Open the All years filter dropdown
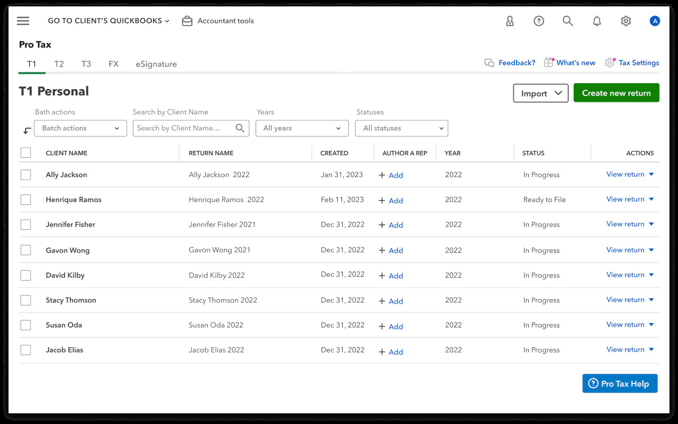 pos(302,128)
